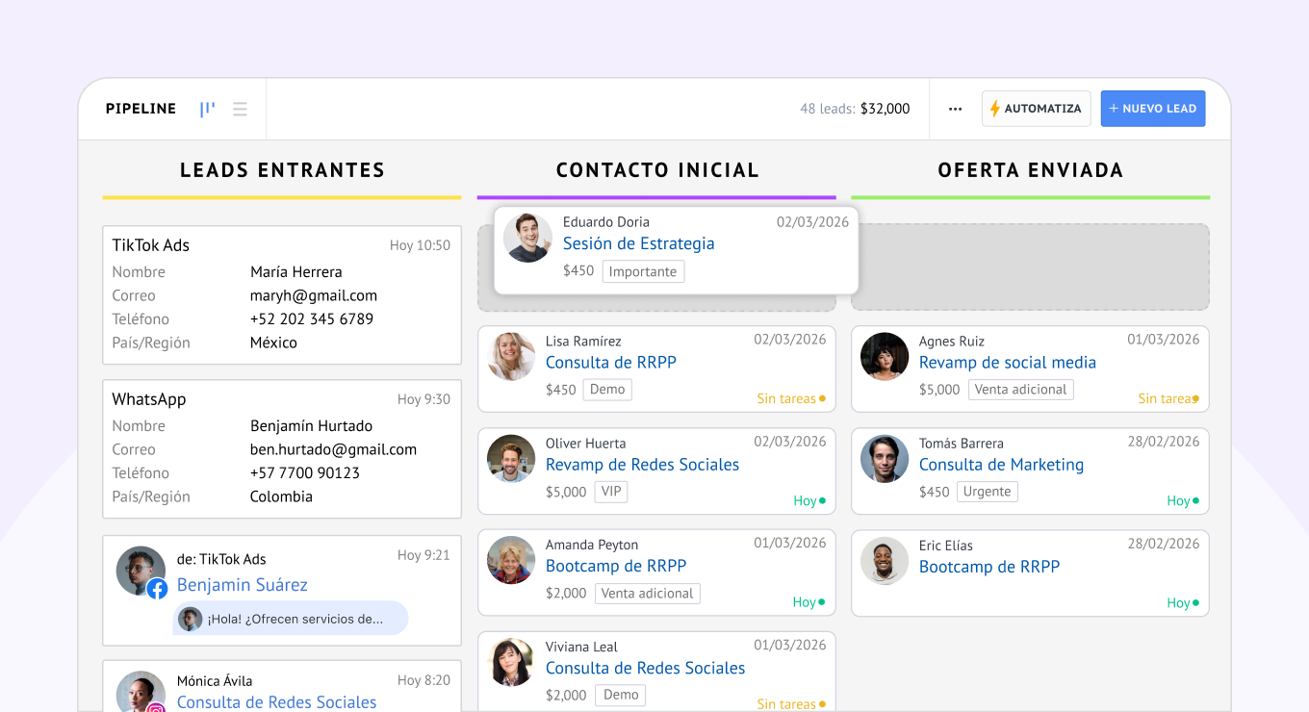This screenshot has width=1309, height=712.
Task: Click Eduardo Doria's profile avatar
Action: 527,238
